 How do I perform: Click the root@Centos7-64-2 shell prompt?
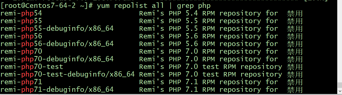coord(47,6)
